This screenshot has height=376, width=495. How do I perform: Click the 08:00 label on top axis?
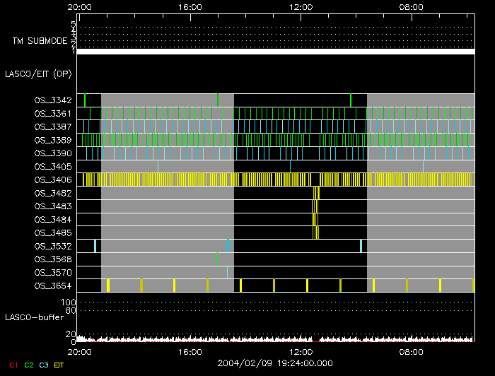[x=412, y=7]
